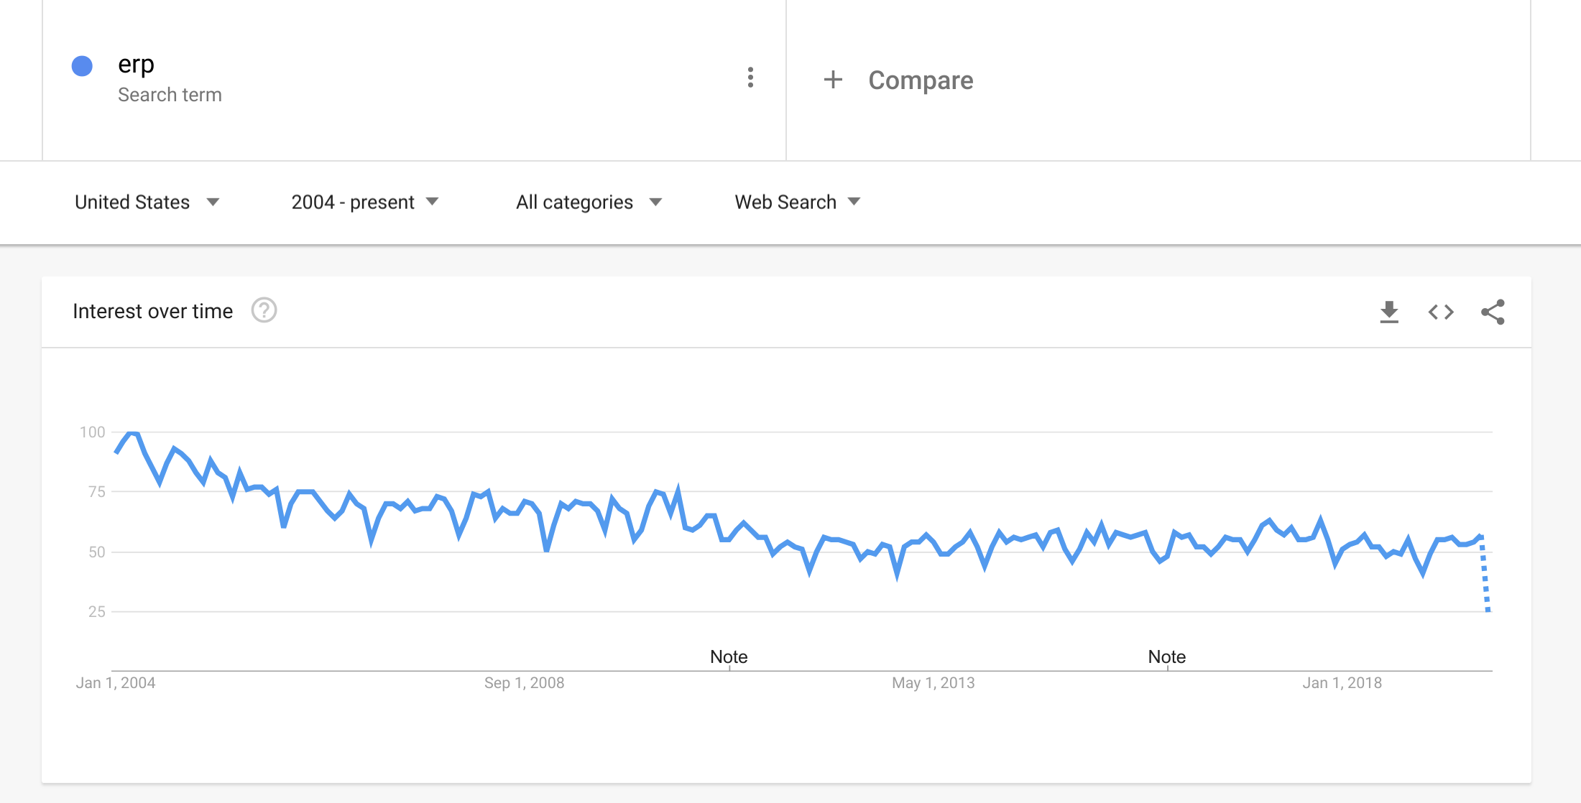Click the dotted projection at the chart's end
Image resolution: width=1581 pixels, height=803 pixels.
(x=1485, y=574)
